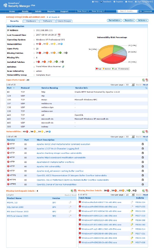The image size is (154, 250).
Task: Click deploy icon for MS Excel Viewer 2003
Action: pyautogui.click(x=70, y=216)
